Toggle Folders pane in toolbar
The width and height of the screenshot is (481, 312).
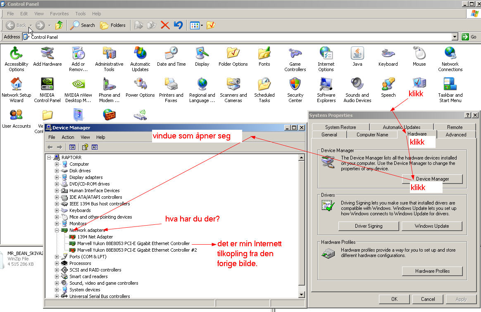pos(113,25)
